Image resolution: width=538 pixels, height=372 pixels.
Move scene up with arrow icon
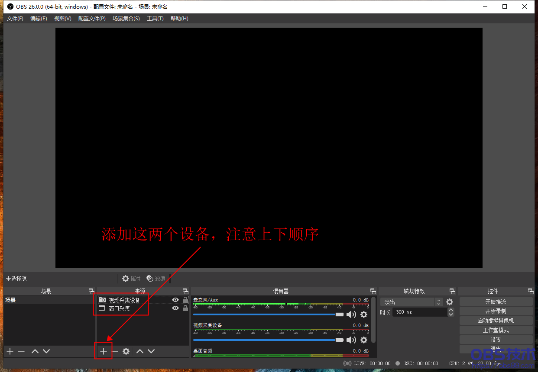(x=35, y=351)
